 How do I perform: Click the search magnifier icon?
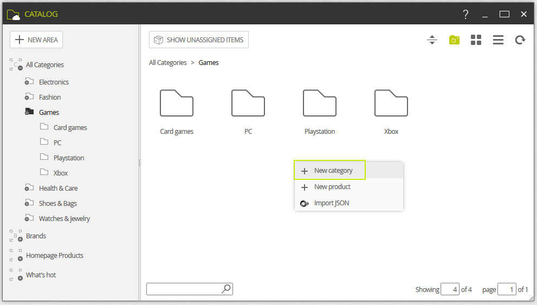226,289
